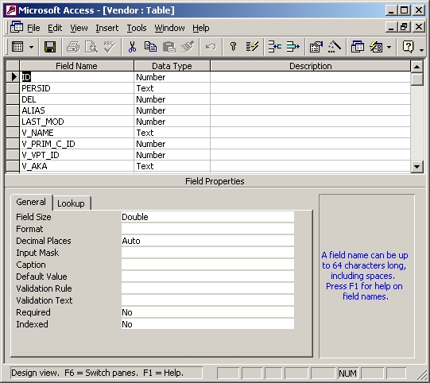Open the View button dropdown arrow

pos(31,47)
